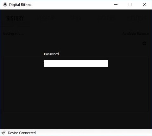Click the loading info status text

[x=13, y=34]
